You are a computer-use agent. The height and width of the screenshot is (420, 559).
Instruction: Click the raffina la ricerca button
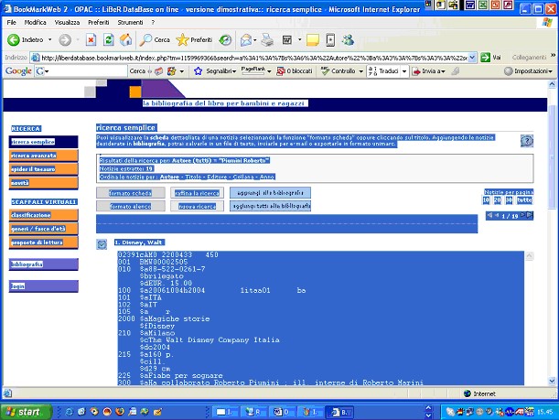197,193
